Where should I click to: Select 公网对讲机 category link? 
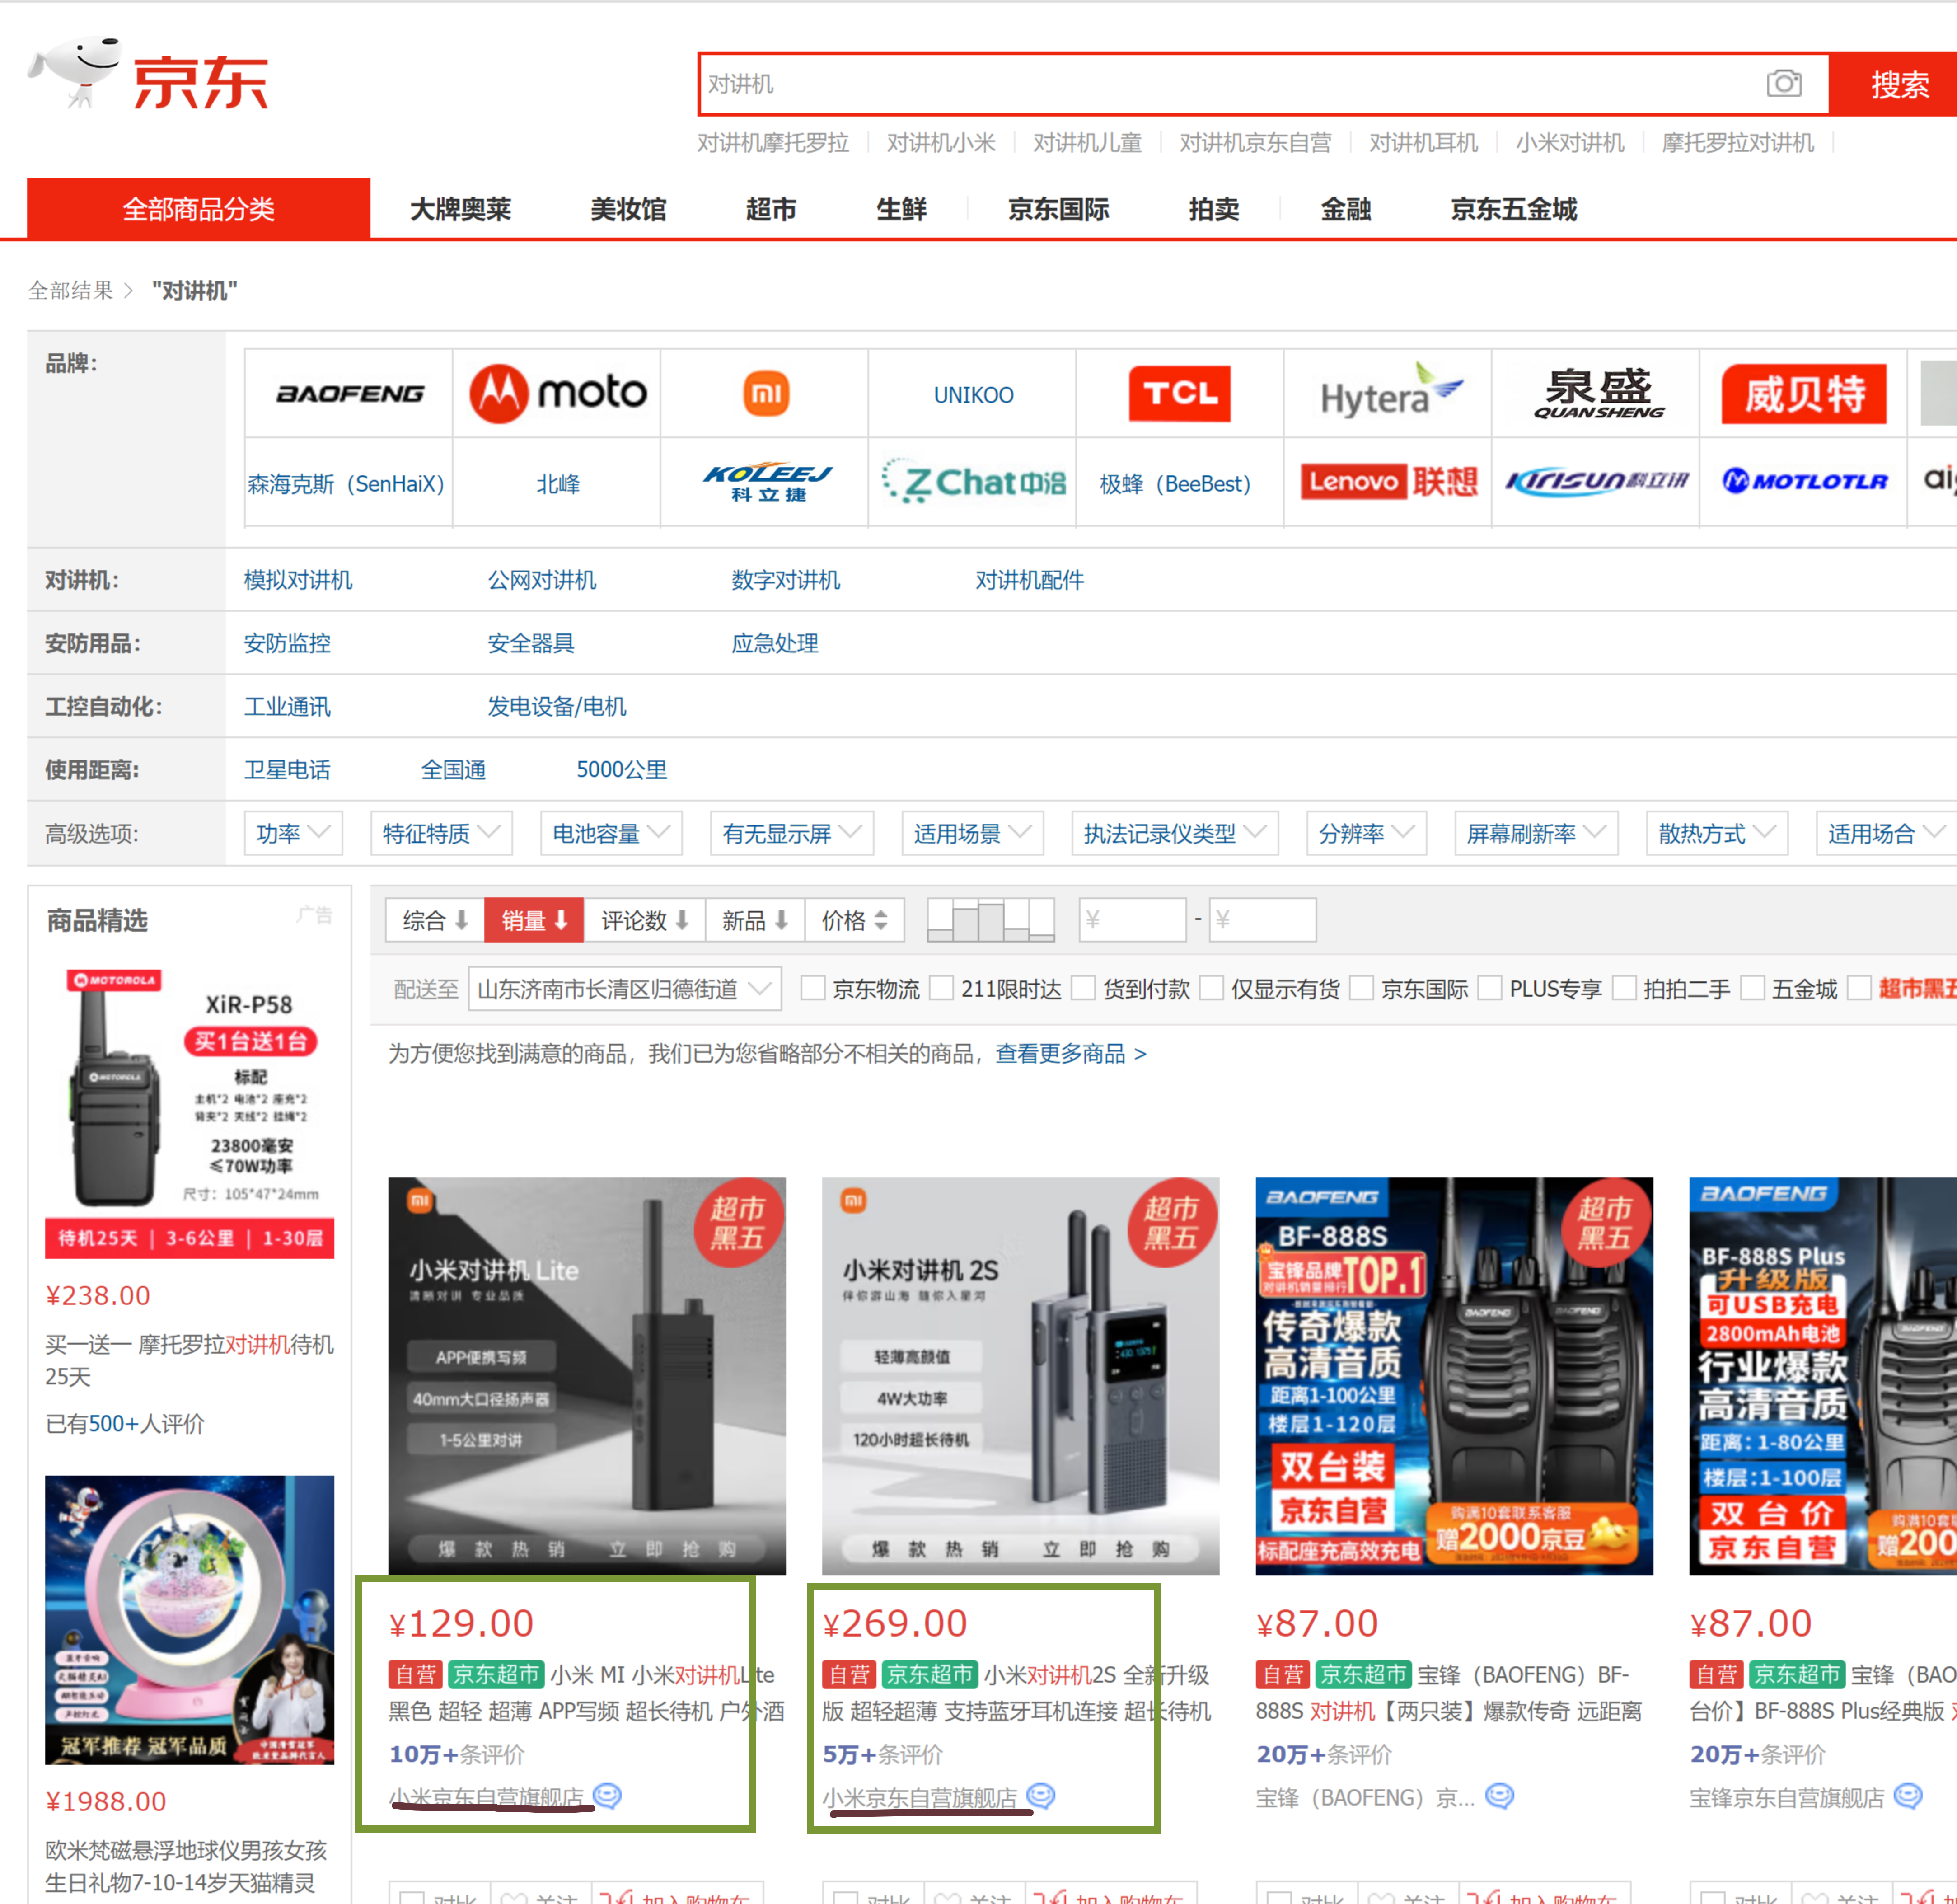click(542, 580)
